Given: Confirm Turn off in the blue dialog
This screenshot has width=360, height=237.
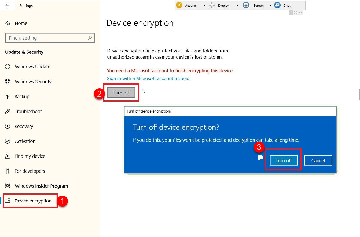Looking at the screenshot, I should [284, 160].
